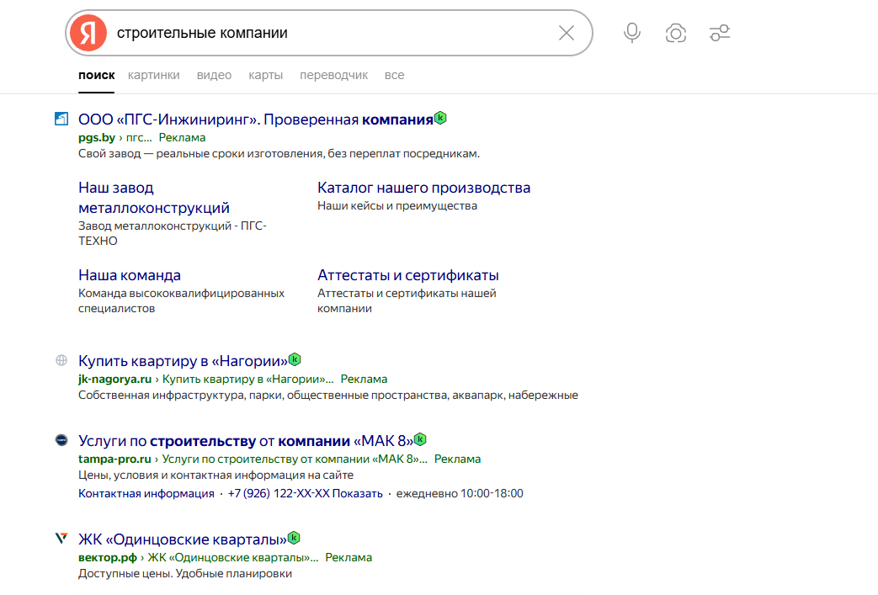Open image search camera icon
The width and height of the screenshot is (878, 595).
676,33
